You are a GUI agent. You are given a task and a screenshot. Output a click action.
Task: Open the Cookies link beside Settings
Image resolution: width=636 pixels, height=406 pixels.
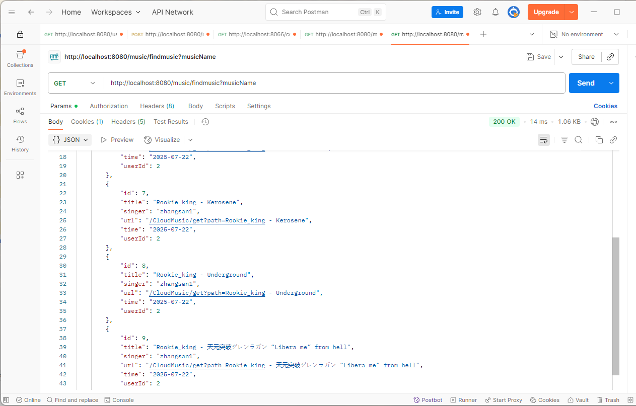tap(605, 106)
